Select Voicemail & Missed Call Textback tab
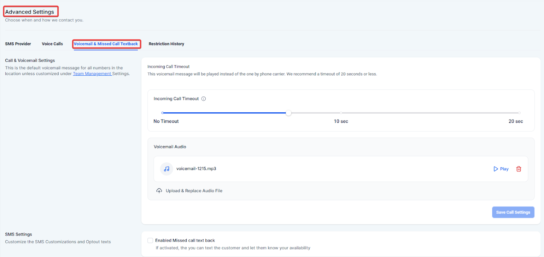 (106, 44)
